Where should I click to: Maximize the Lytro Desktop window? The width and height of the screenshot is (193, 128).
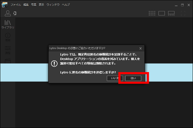point(182,5)
